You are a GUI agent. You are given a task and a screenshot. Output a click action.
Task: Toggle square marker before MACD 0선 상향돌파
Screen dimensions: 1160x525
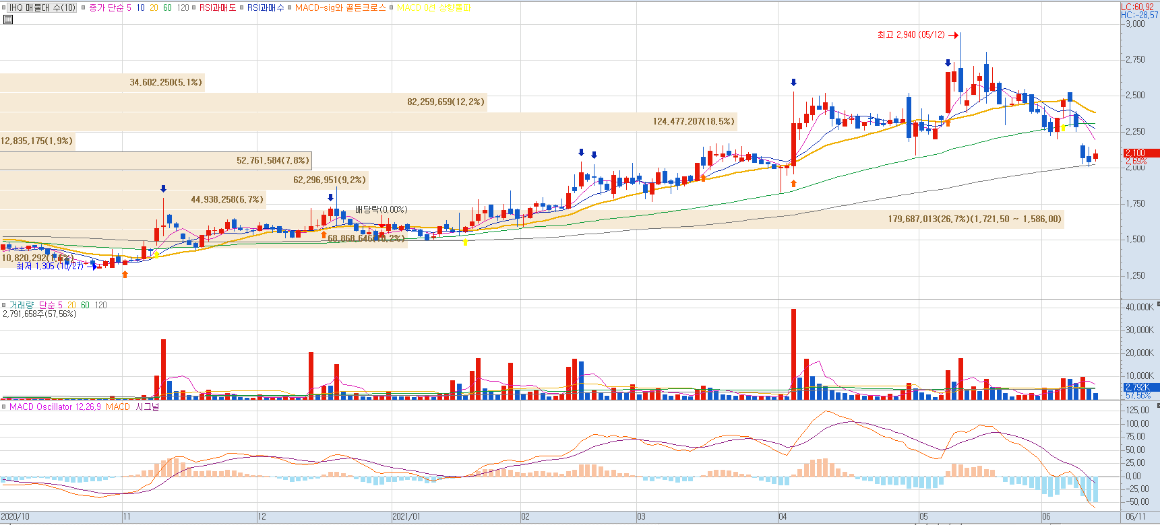391,8
